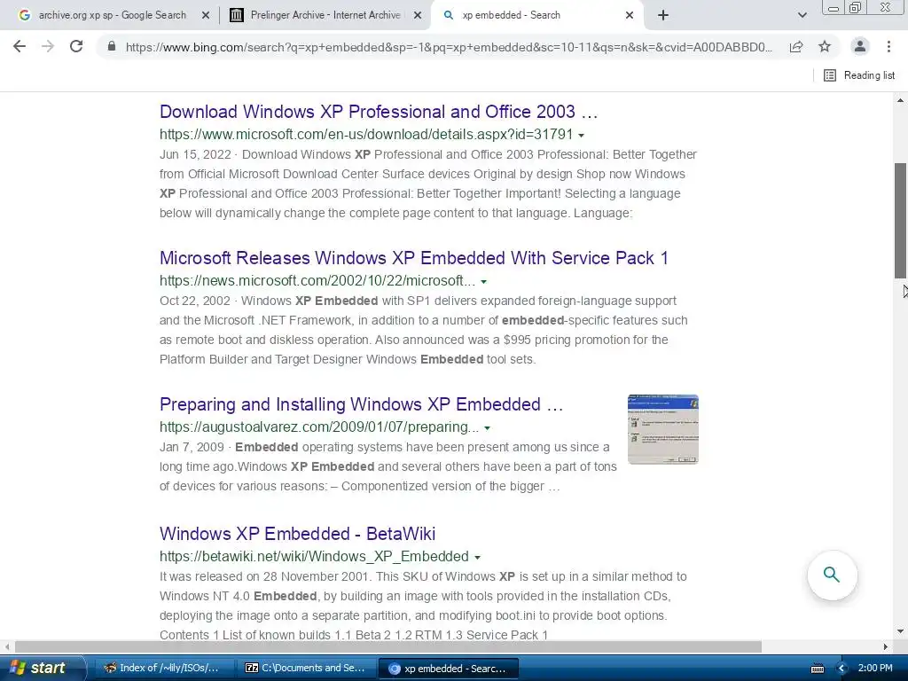Screen dimensions: 908x681
Task: Click the Jun 15, 2022 result date text
Action: (x=194, y=154)
